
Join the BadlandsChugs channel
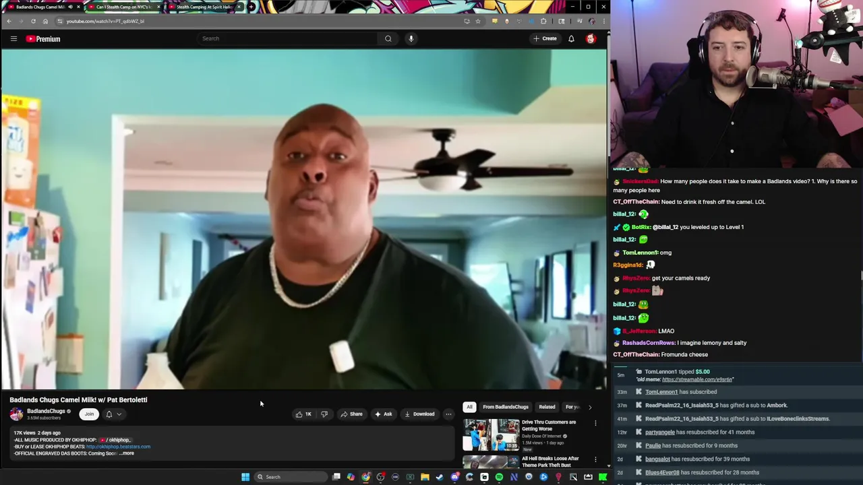click(89, 414)
